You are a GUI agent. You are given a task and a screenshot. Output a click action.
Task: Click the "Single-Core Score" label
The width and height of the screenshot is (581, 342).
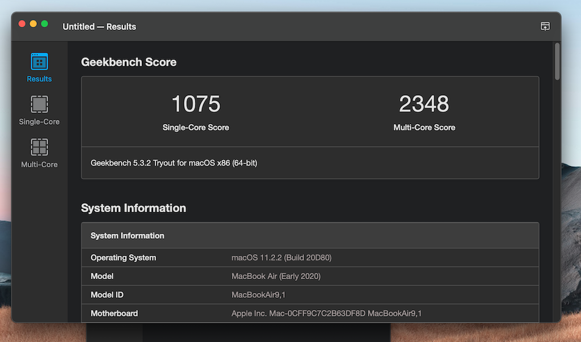[x=196, y=128]
